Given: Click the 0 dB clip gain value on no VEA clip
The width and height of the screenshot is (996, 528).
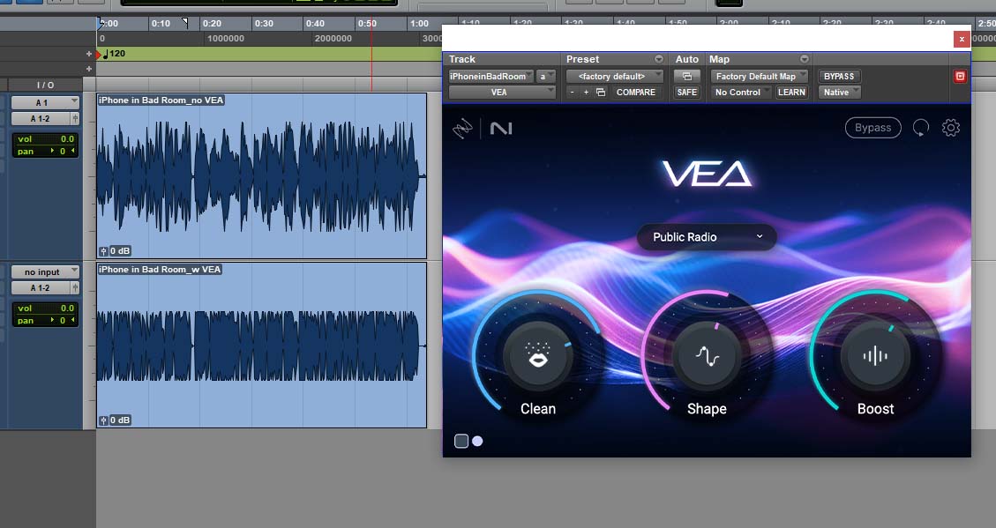Looking at the screenshot, I should 120,251.
